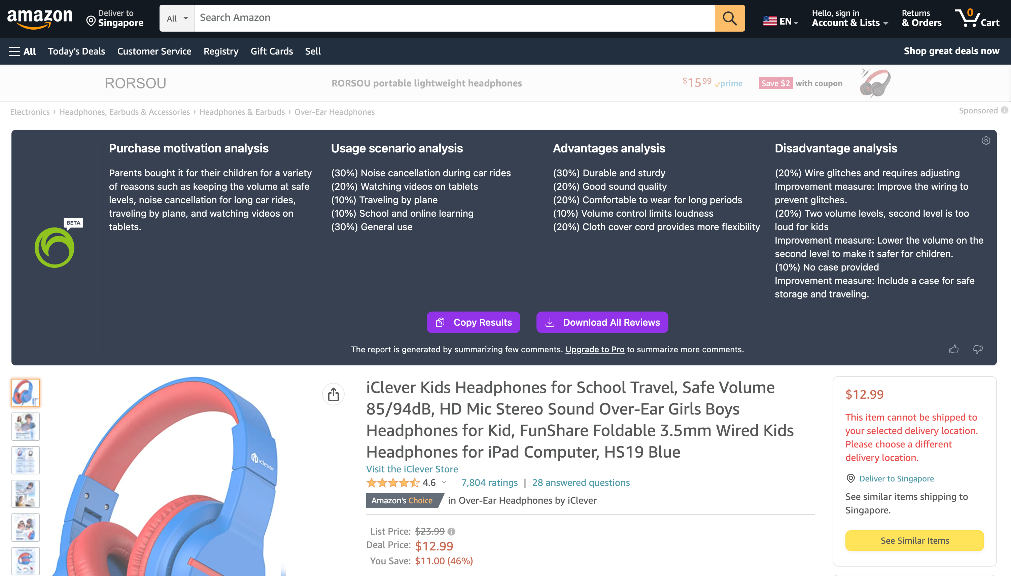Image resolution: width=1011 pixels, height=576 pixels.
Task: Select the fifth product thumbnail
Action: 25,527
